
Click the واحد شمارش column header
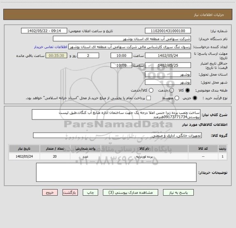pos(85,149)
